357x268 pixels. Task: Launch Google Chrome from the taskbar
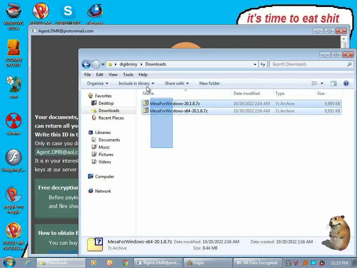click(x=125, y=263)
